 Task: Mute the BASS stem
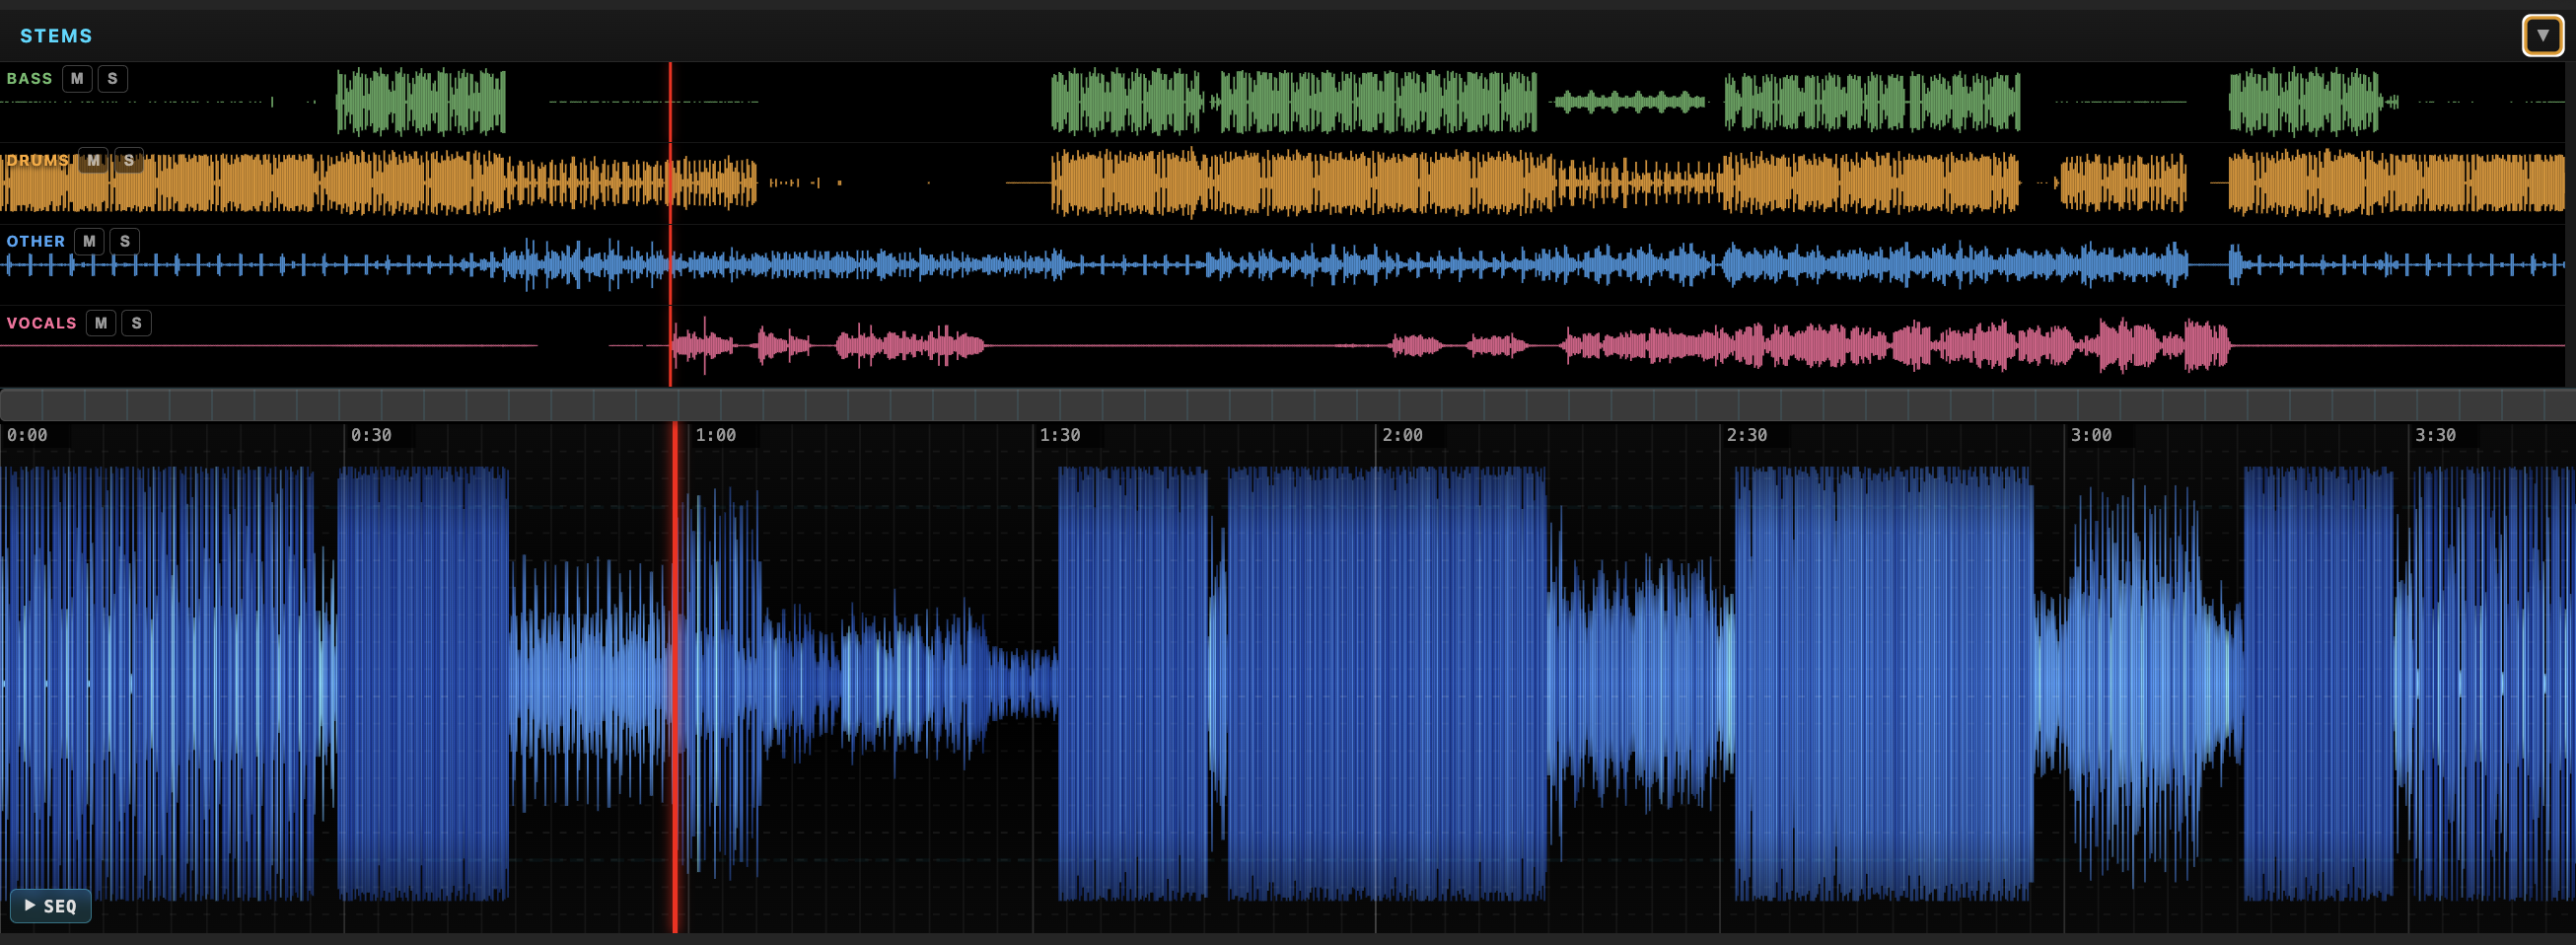click(77, 78)
